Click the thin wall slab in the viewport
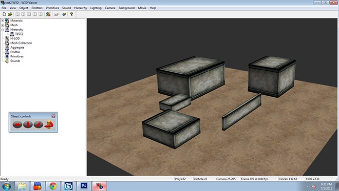The height and width of the screenshot is (191, 339). [x=241, y=112]
